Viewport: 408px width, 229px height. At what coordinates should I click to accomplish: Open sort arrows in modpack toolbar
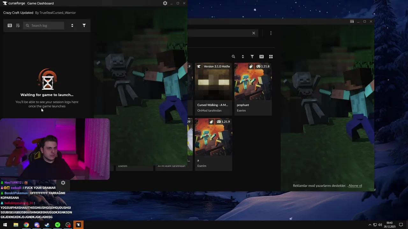[x=243, y=57]
